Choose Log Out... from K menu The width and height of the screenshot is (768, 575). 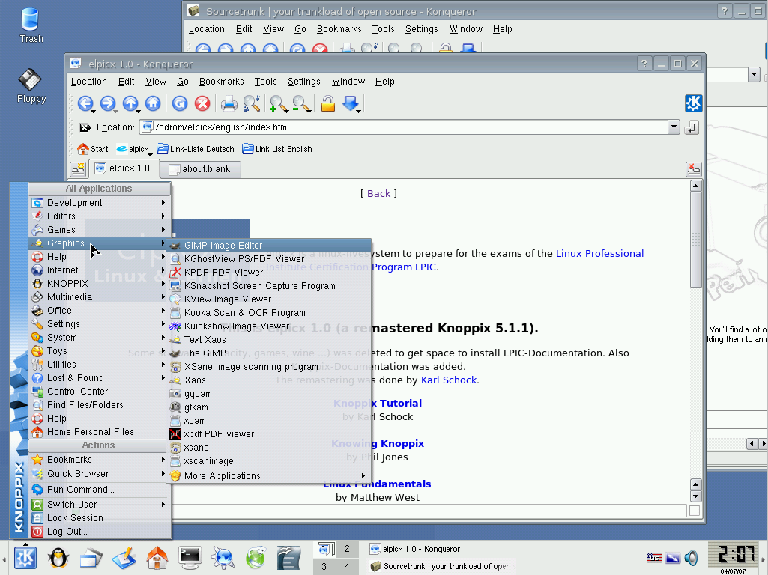(x=100, y=531)
